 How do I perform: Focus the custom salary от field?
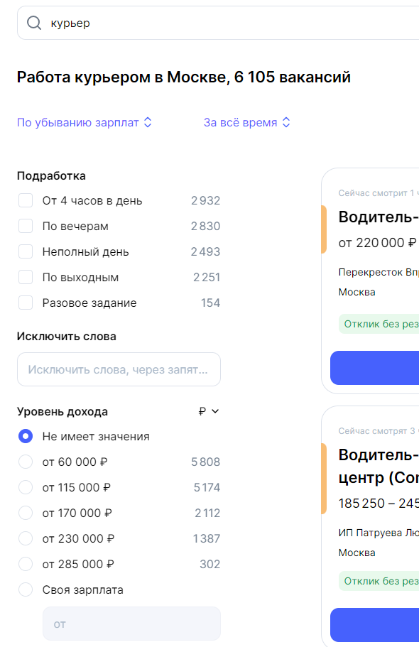(131, 624)
